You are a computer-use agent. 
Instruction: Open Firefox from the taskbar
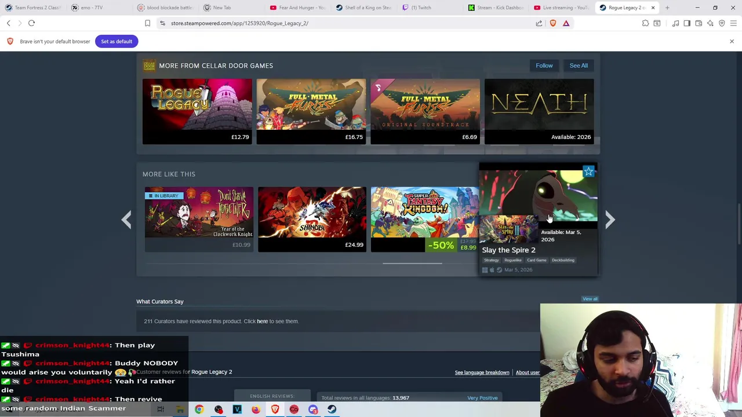(256, 409)
